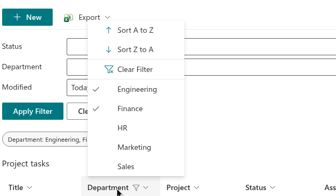Click the New button

[27, 17]
